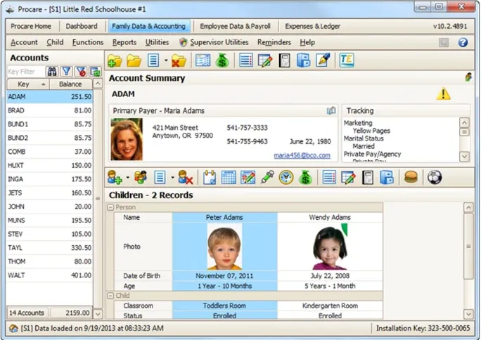
Task: Open the immunization syringe icon
Action: pyautogui.click(x=267, y=177)
